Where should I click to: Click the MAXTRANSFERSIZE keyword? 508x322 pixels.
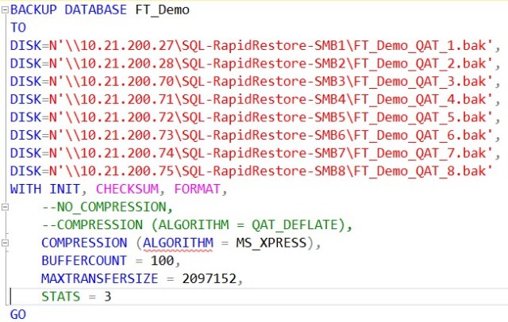point(100,278)
